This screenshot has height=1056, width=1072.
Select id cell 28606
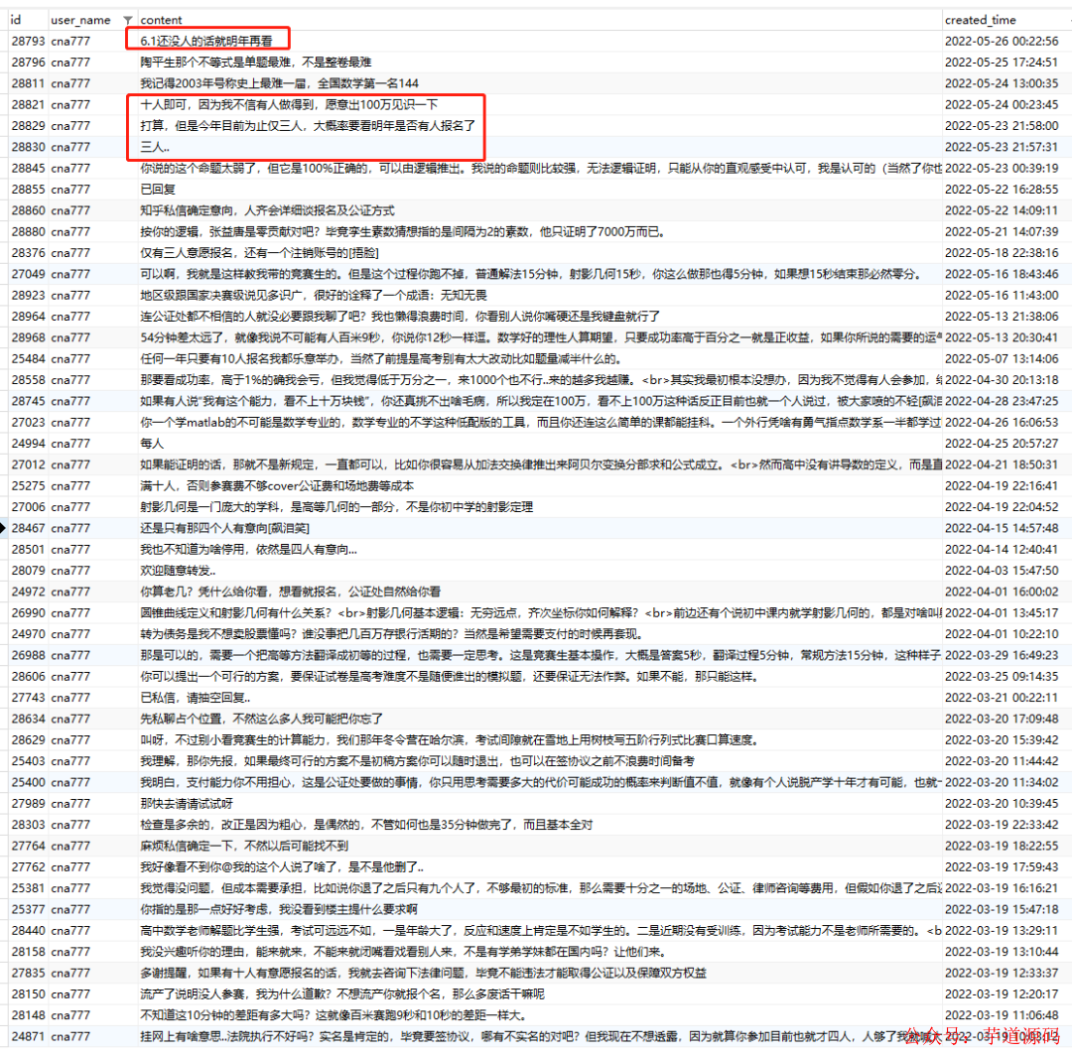tap(28, 677)
